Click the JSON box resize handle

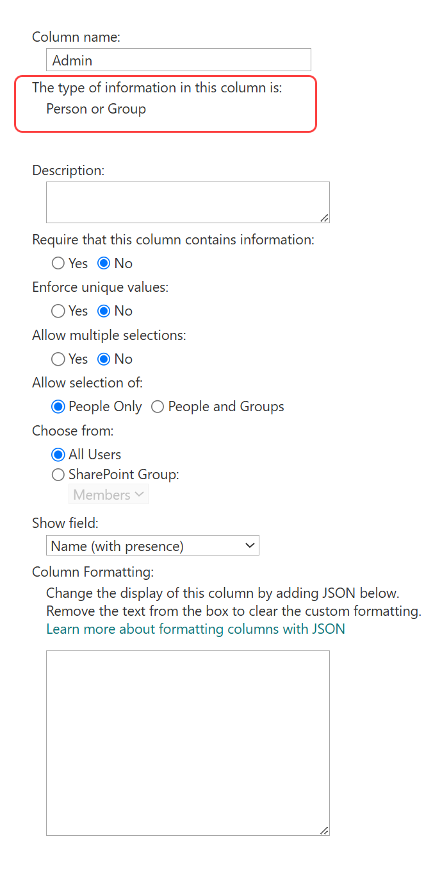(325, 831)
